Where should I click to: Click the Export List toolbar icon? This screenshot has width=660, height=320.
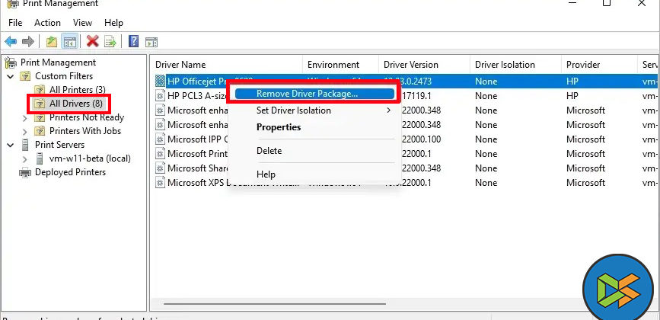[110, 41]
